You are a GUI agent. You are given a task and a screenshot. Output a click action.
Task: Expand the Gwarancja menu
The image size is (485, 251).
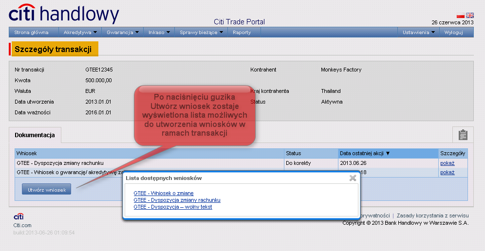pos(123,32)
